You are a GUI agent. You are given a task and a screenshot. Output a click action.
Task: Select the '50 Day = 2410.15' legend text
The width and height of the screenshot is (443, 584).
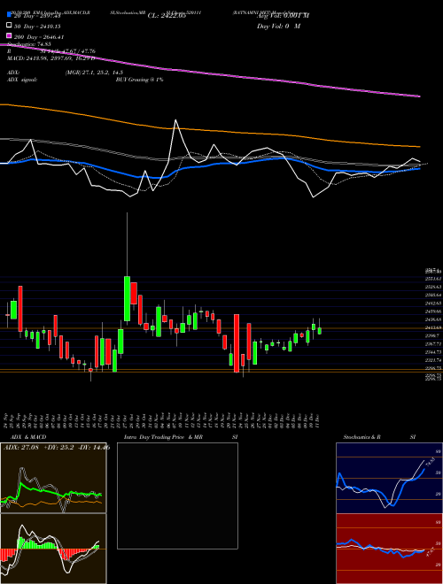pyautogui.click(x=37, y=26)
